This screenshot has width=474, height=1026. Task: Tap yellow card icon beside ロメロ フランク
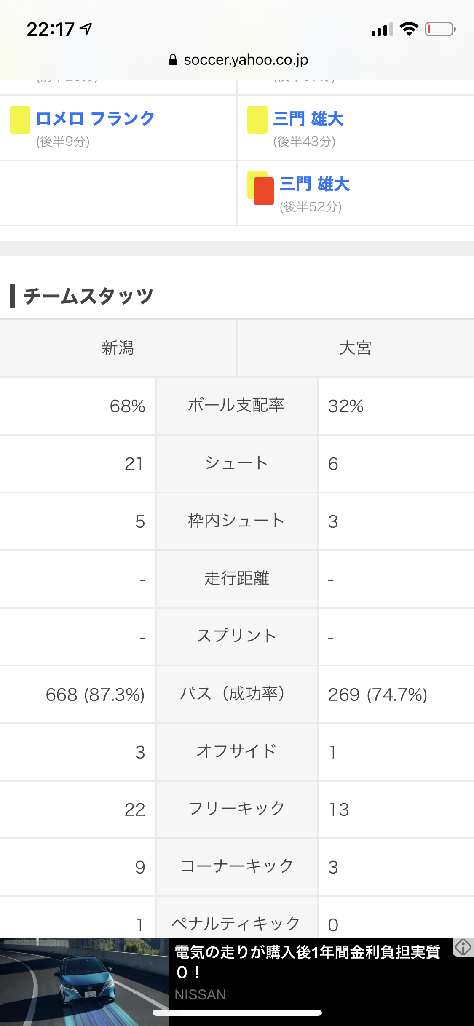20,120
